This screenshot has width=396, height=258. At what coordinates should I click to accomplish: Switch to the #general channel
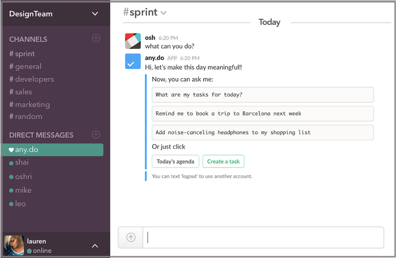[25, 66]
